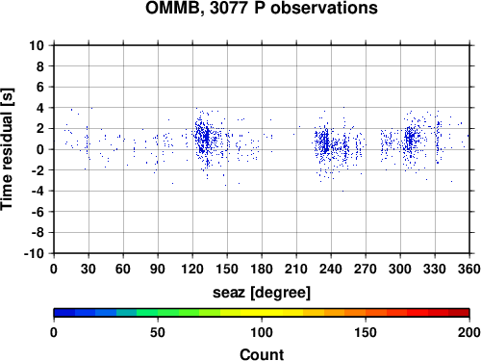Click the 270 tick label on x-axis
The image size is (481, 361).
pos(366,269)
